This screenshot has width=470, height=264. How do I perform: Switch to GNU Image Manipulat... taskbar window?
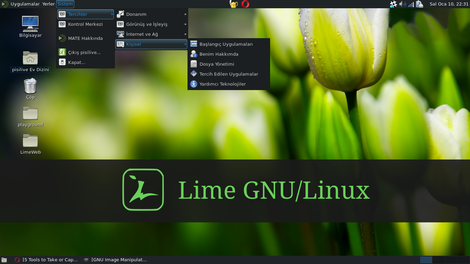115,260
